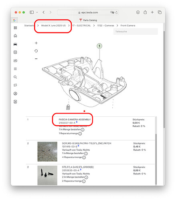Click part number 1011416-00-B

pos(70,147)
